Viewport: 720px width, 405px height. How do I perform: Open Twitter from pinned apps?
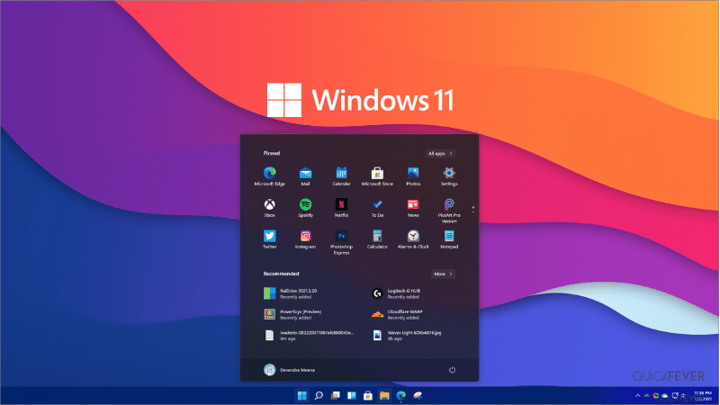pos(269,239)
